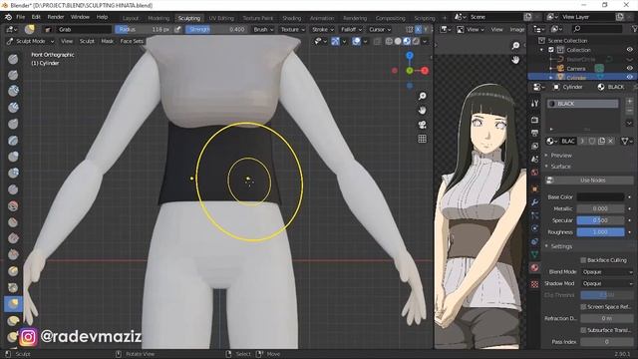Select the Elastic Deform brush

(x=13, y=321)
